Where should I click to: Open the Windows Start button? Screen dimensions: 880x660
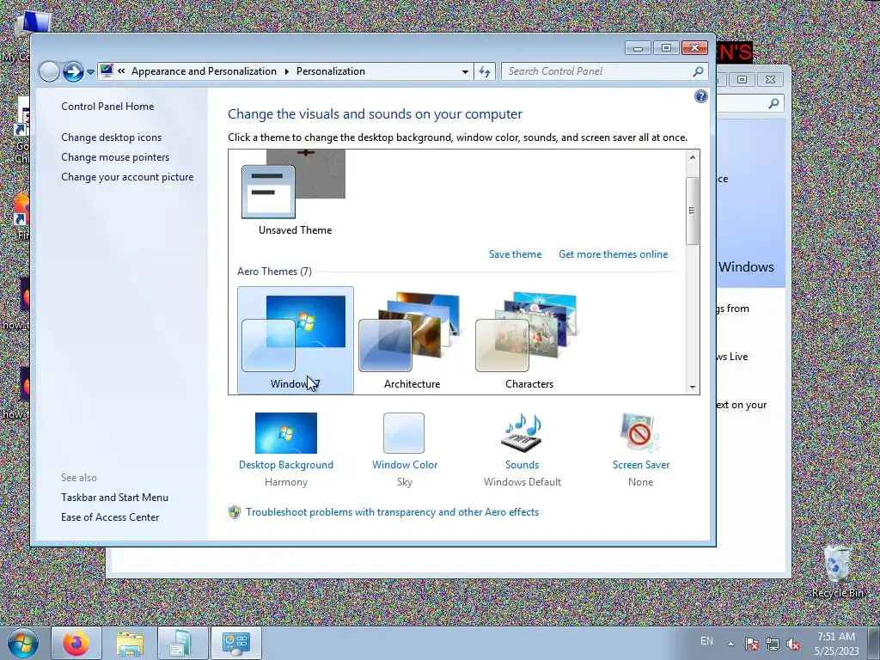23,643
